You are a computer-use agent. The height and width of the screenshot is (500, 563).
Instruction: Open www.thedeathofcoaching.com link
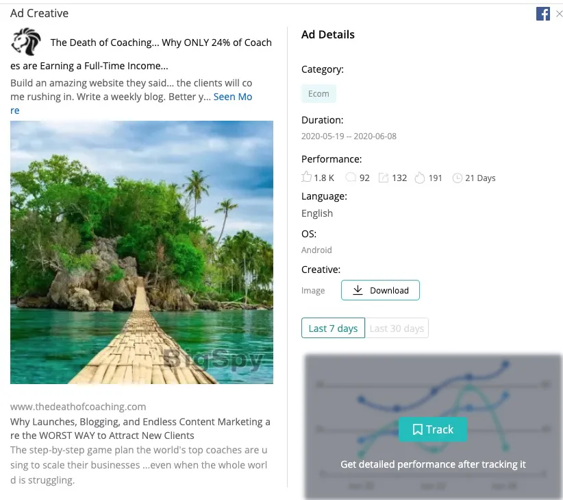[x=78, y=407]
